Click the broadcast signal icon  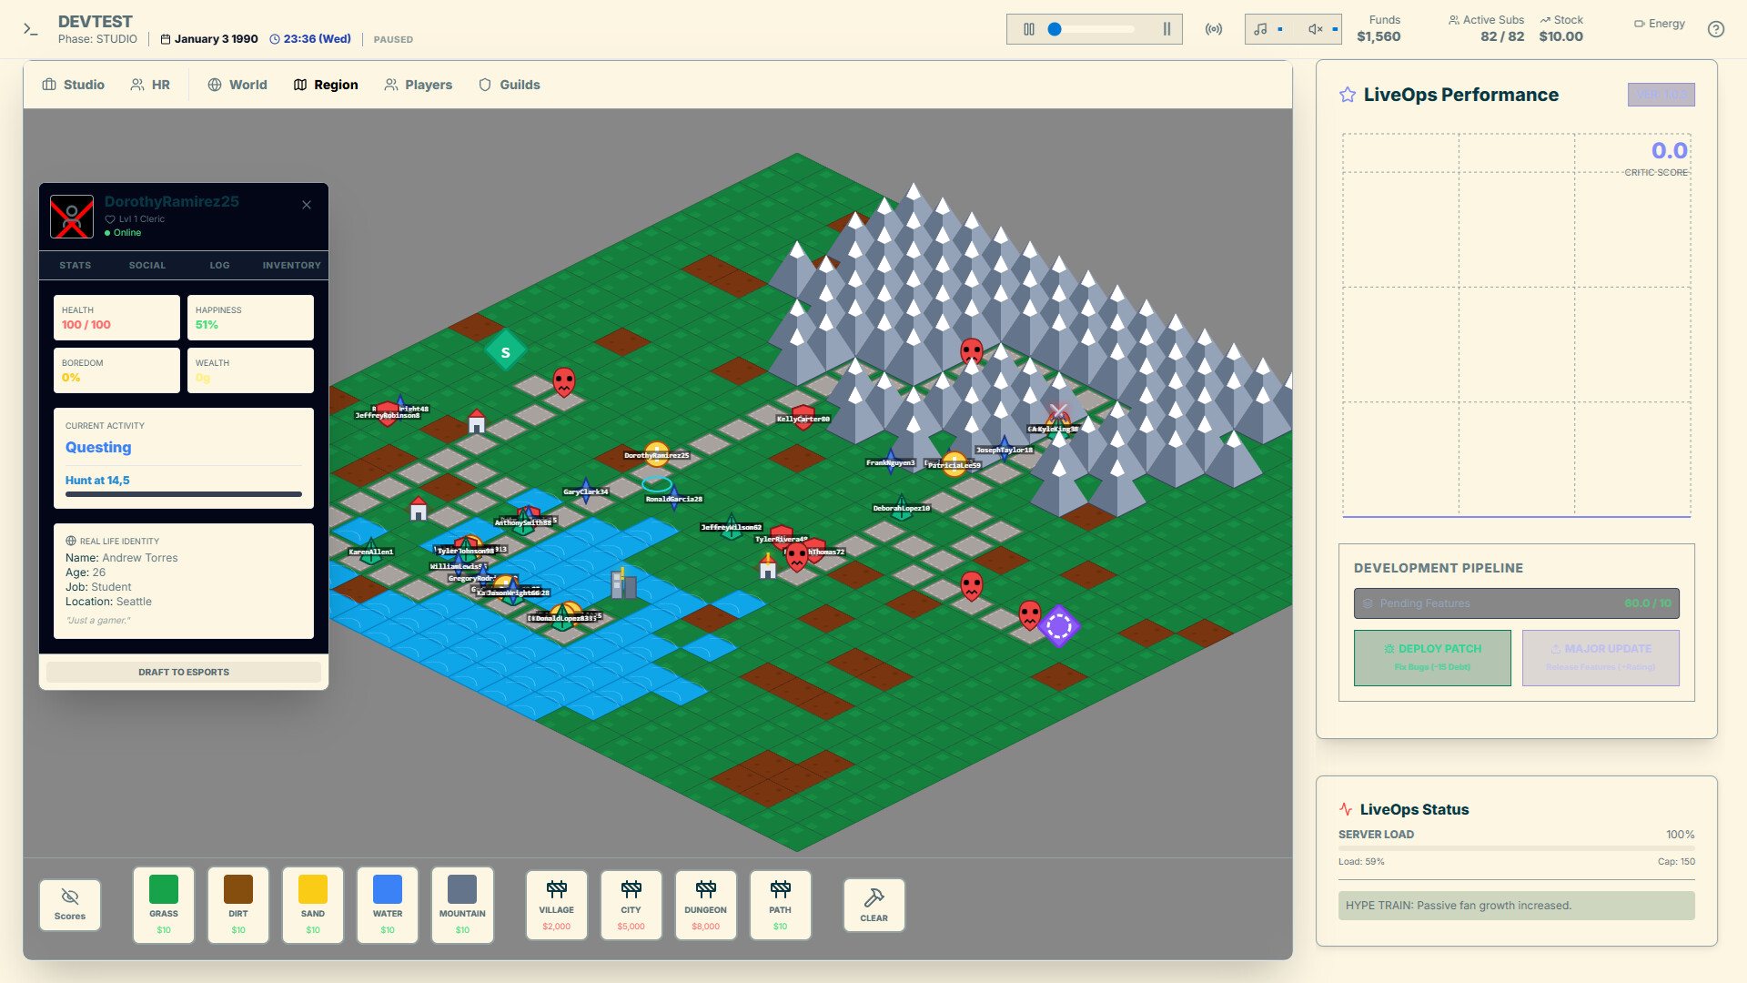click(x=1214, y=28)
